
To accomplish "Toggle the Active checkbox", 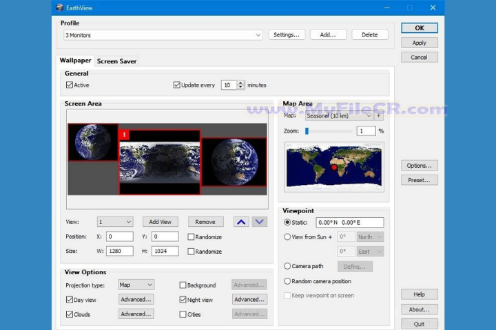I will coord(70,85).
